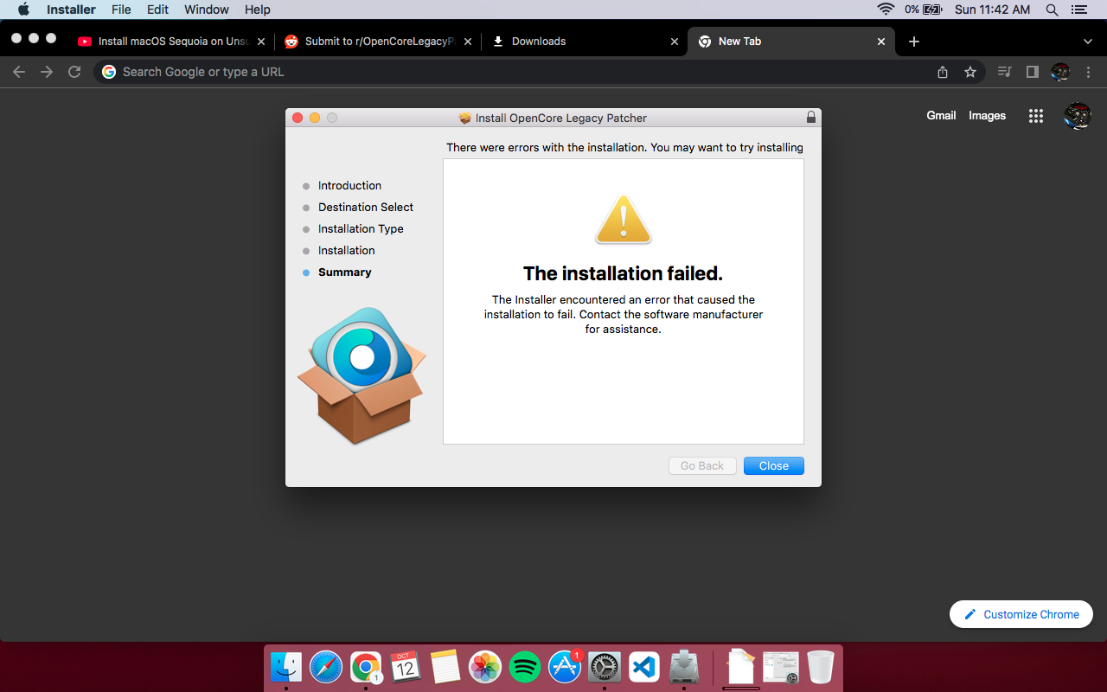Open System Preferences from the Dock
The width and height of the screenshot is (1107, 692).
[x=605, y=667]
